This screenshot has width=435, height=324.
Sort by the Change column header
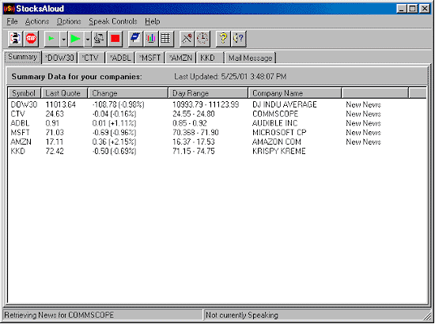(x=128, y=93)
